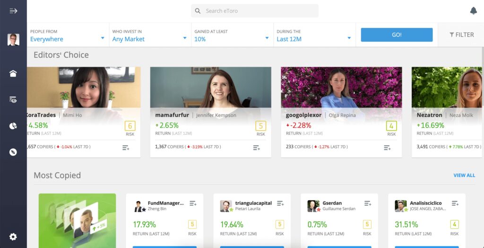Click the 233 COPIERS text

299,147
